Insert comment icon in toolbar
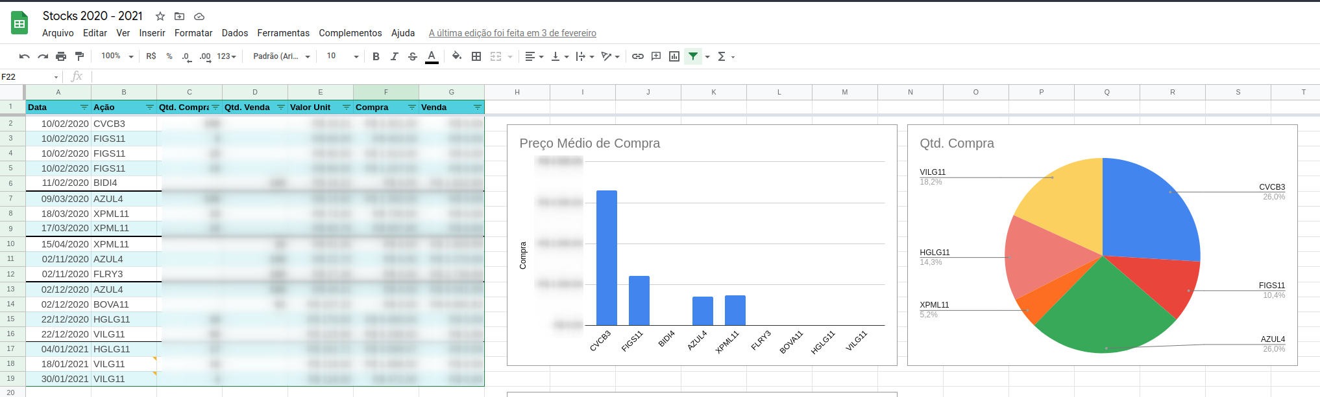The height and width of the screenshot is (397, 1320). coord(656,56)
